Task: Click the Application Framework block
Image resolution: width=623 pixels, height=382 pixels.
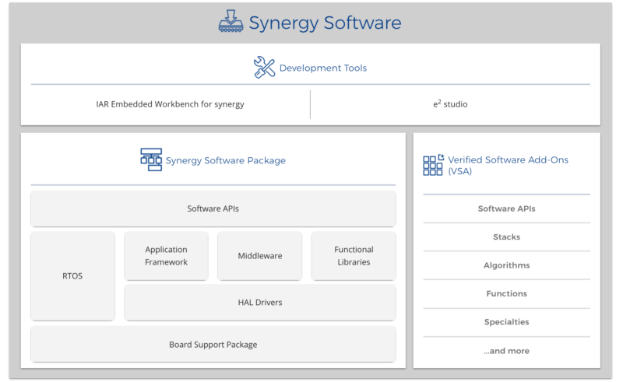Action: [166, 256]
